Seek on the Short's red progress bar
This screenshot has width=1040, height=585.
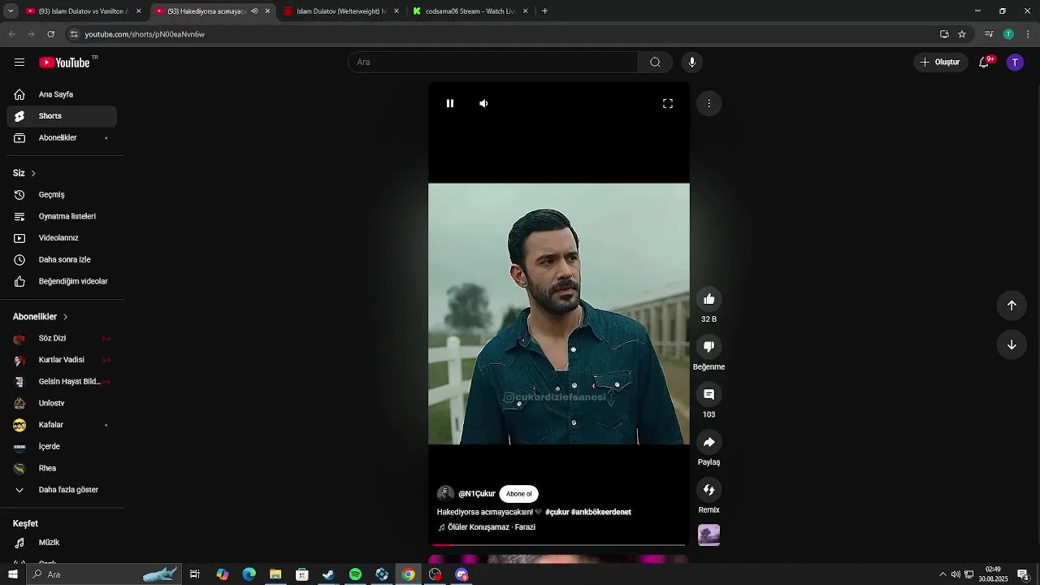(559, 544)
